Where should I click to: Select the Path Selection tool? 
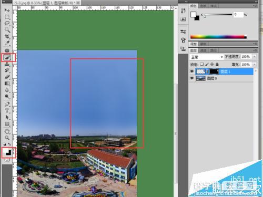coord(7,117)
